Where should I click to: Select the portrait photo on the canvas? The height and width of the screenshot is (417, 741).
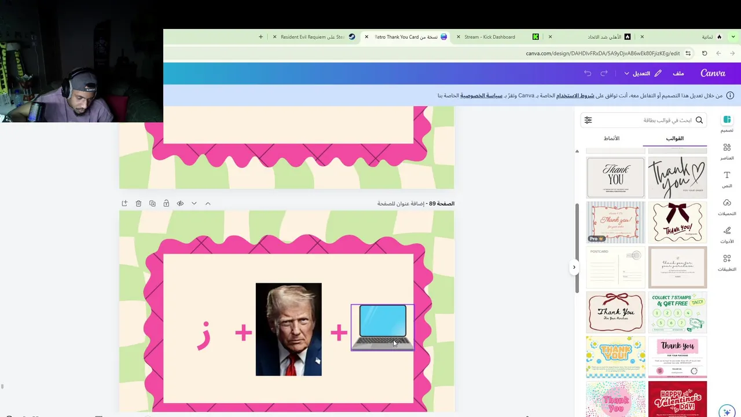pyautogui.click(x=288, y=329)
